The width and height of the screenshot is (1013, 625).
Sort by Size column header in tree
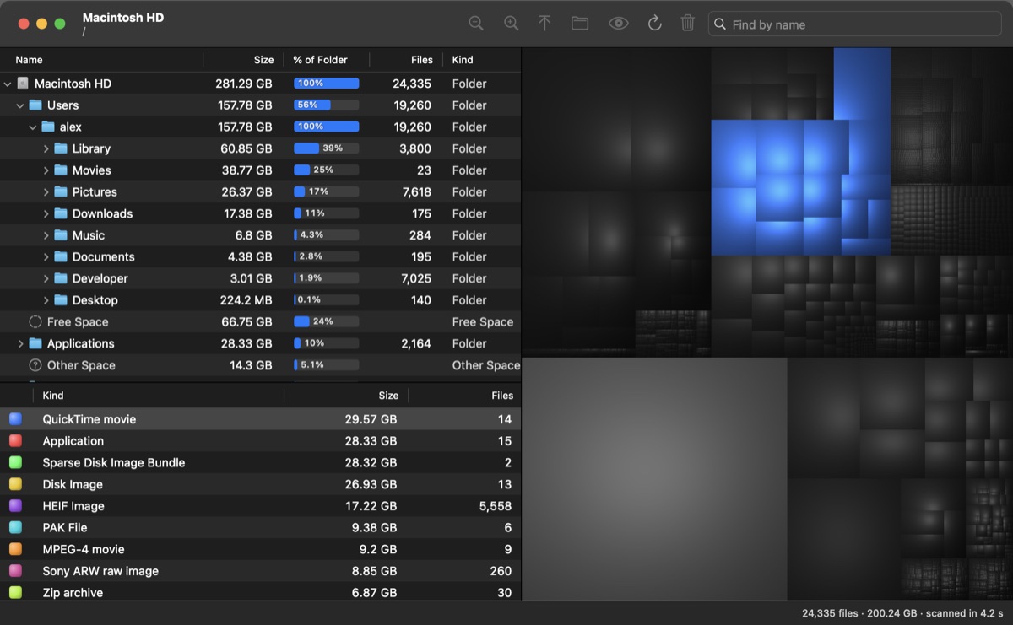point(243,60)
